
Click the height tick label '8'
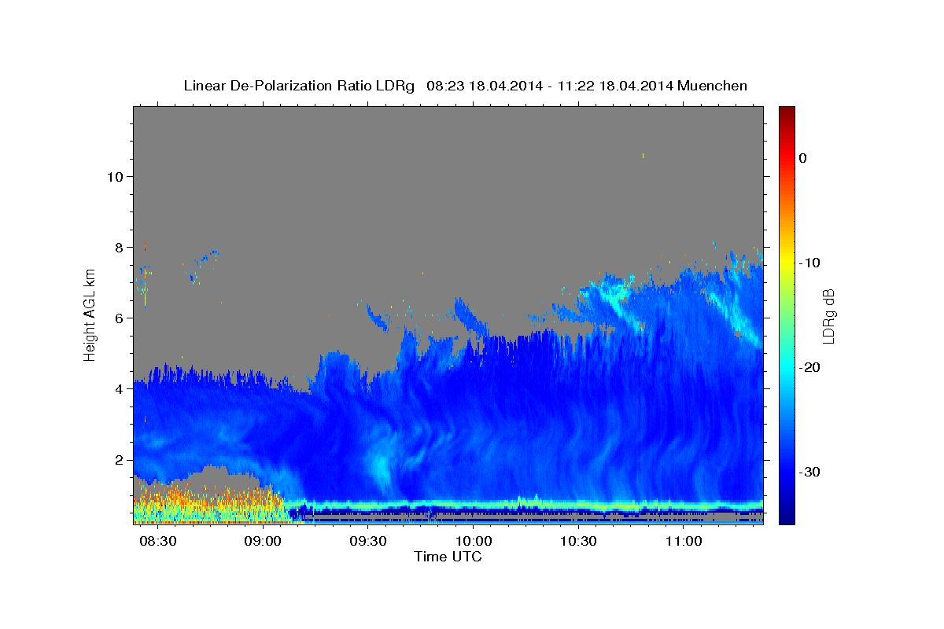point(119,247)
